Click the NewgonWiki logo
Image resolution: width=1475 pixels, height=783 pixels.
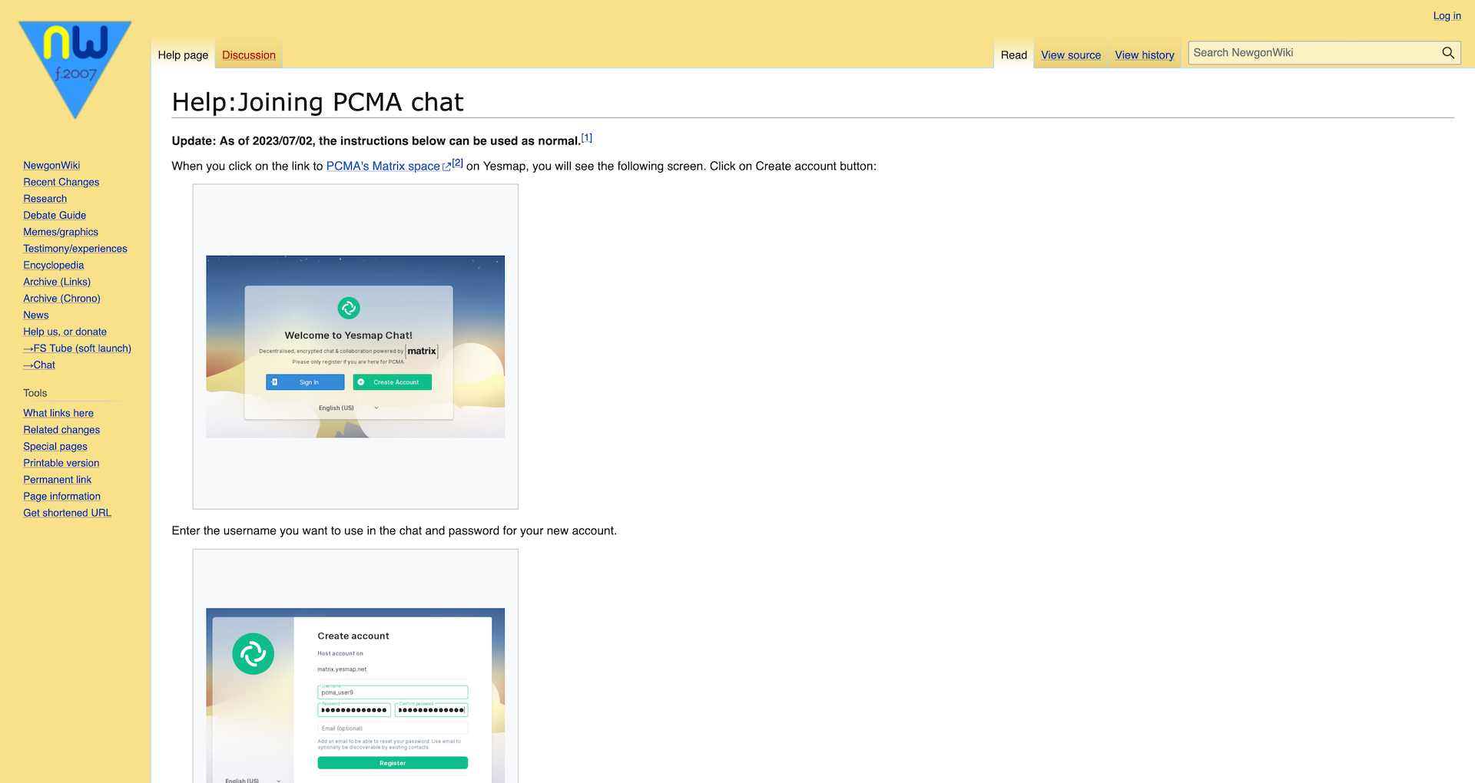click(75, 69)
